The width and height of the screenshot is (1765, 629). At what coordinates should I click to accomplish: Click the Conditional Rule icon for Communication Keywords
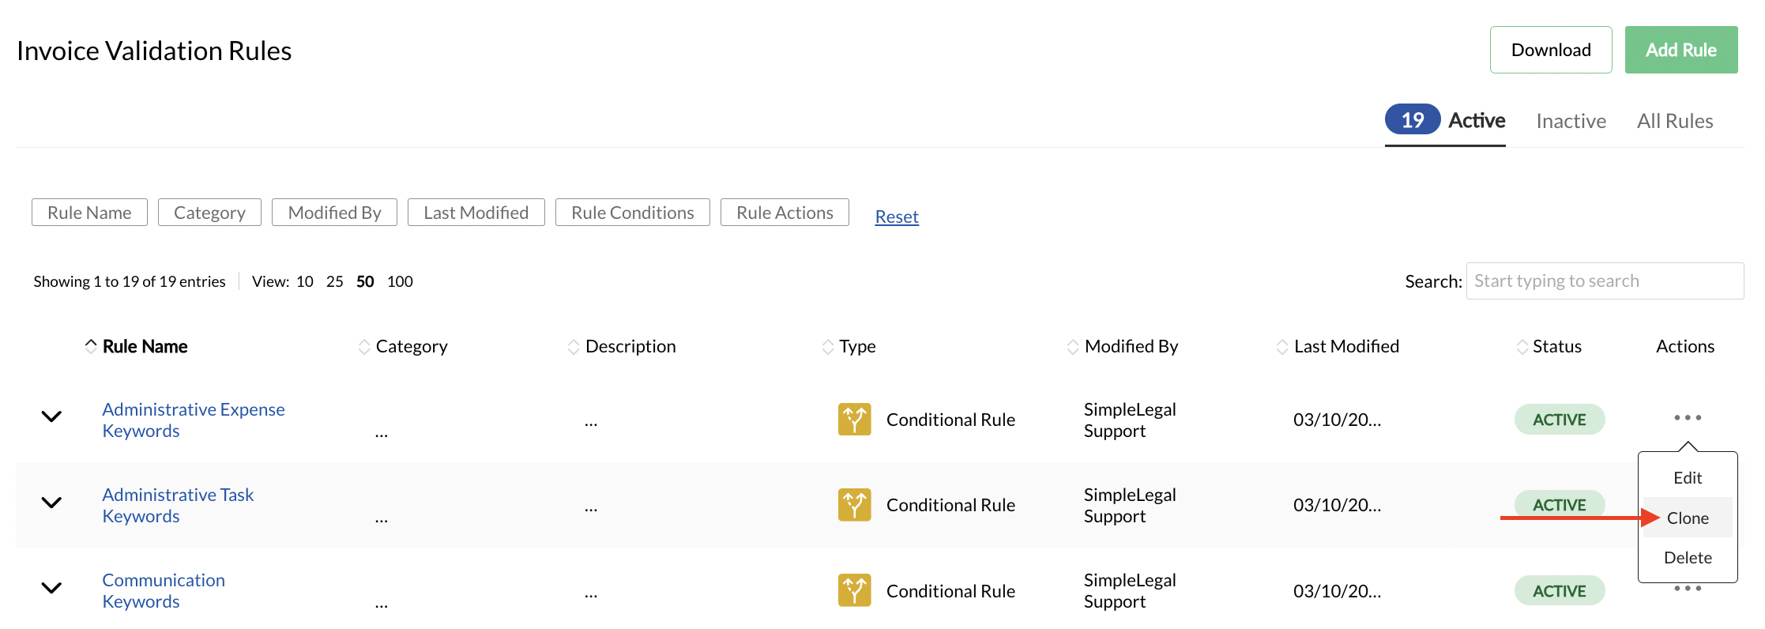pos(854,590)
